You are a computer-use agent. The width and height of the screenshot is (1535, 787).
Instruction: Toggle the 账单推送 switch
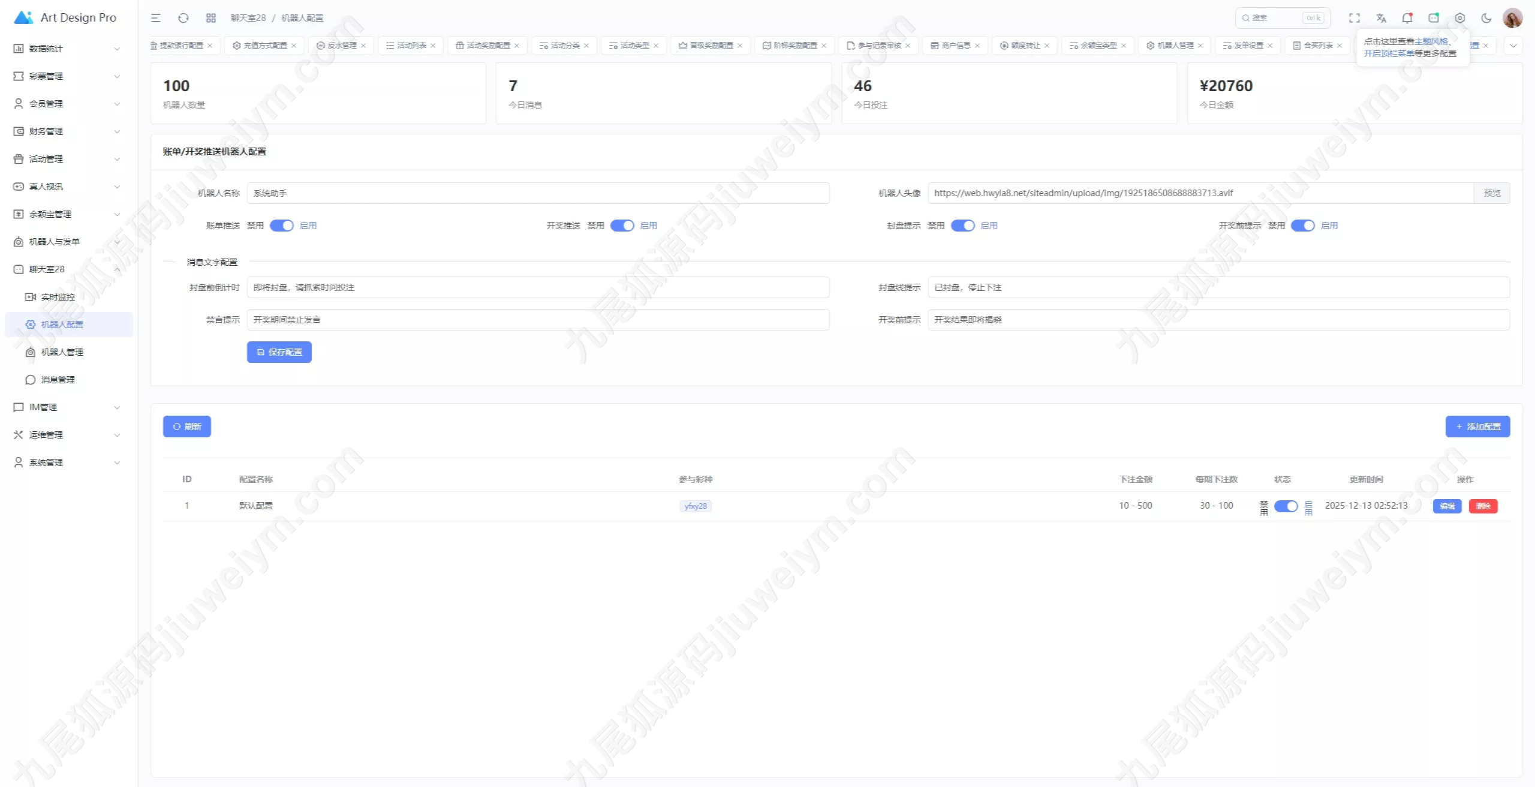281,226
